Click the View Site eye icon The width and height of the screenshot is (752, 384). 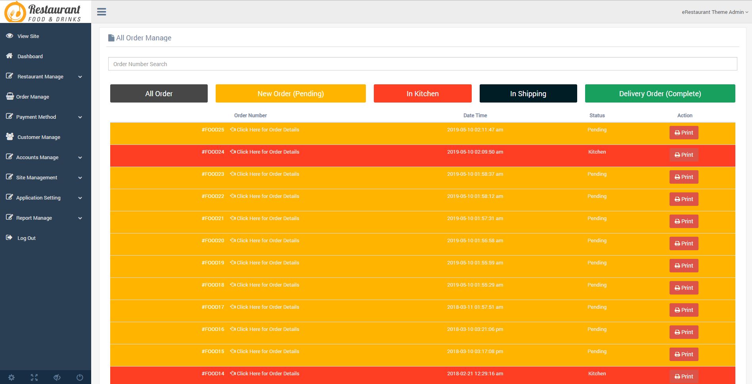click(x=10, y=36)
